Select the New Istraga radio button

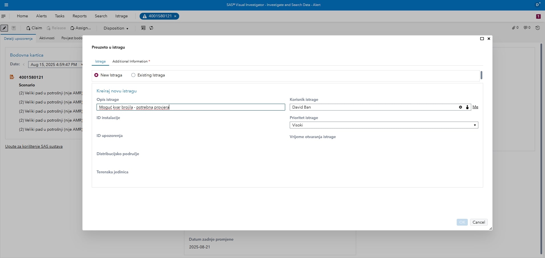coord(96,75)
